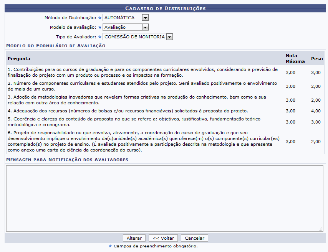Click the Peso column header

click(x=316, y=59)
